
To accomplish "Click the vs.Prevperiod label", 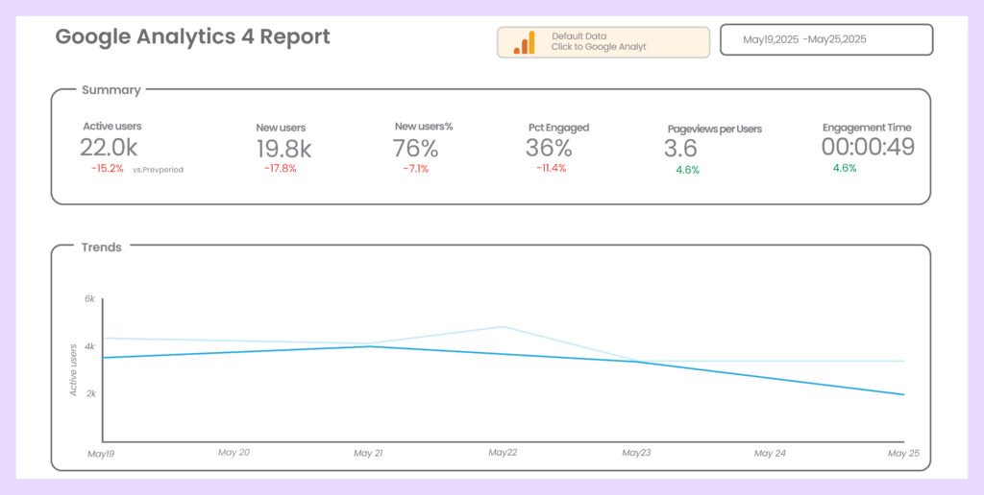I will 159,169.
